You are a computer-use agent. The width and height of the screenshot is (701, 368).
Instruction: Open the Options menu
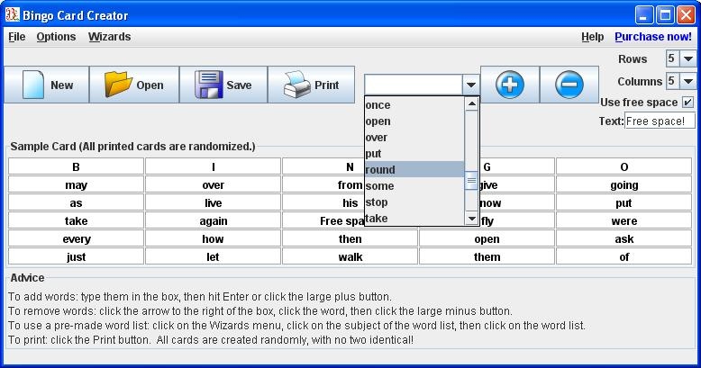57,37
